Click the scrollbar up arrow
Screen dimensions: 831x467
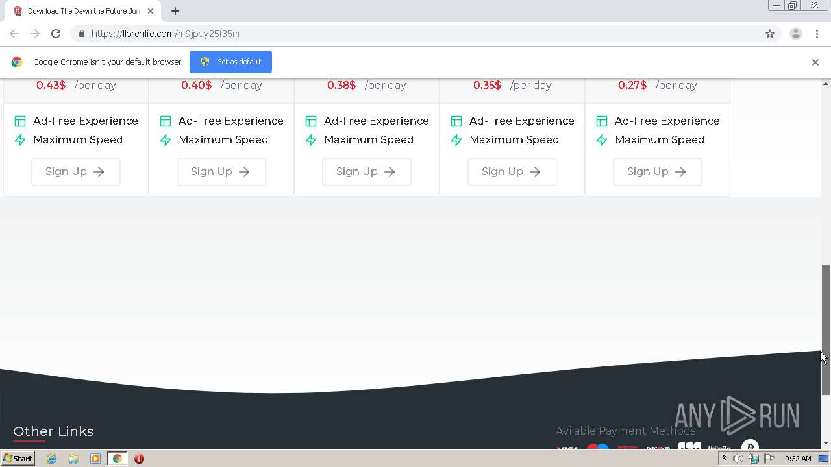[826, 84]
